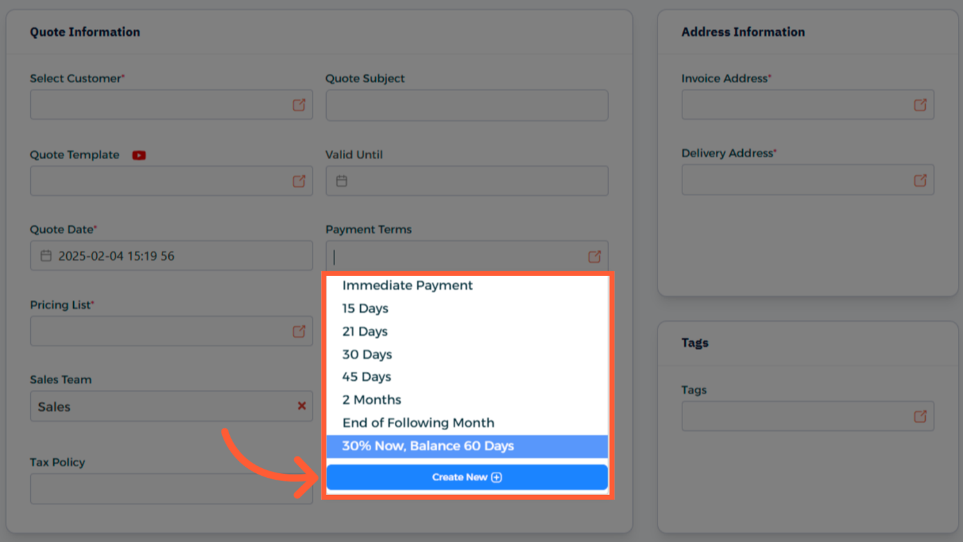Choose End of Following Month option
Viewport: 963px width, 542px height.
(x=418, y=423)
